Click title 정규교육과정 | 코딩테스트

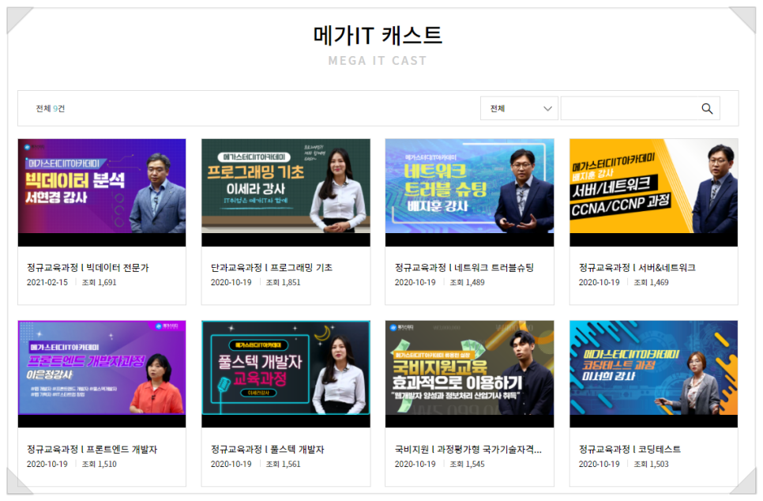[630, 450]
